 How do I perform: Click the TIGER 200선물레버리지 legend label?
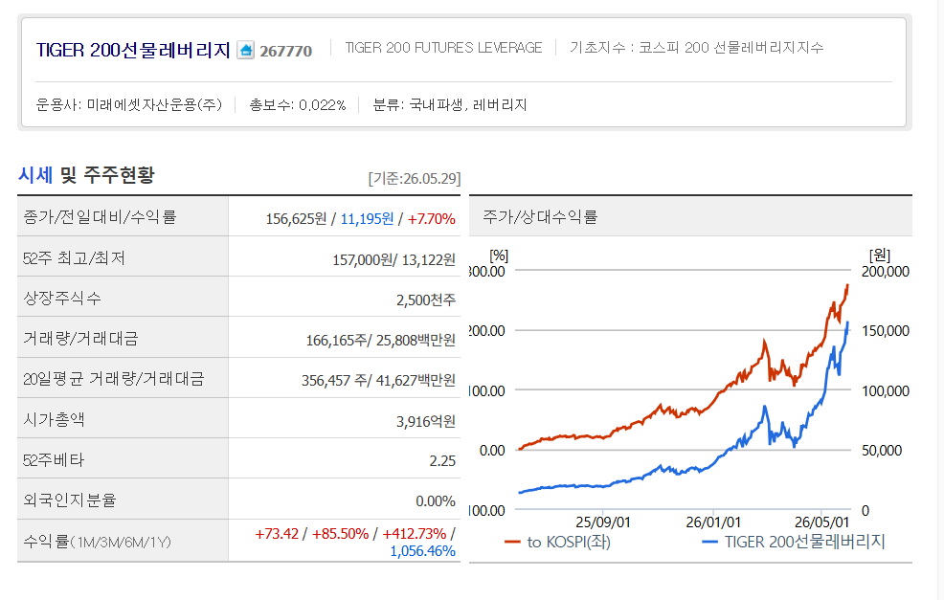tap(805, 542)
